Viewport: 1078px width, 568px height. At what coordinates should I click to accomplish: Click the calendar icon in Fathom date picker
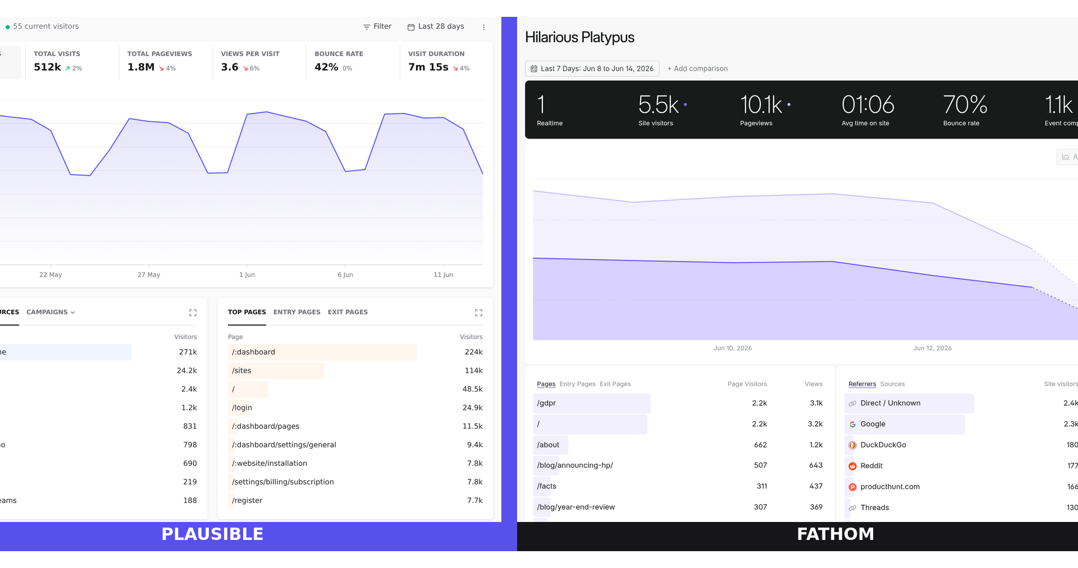coord(534,68)
